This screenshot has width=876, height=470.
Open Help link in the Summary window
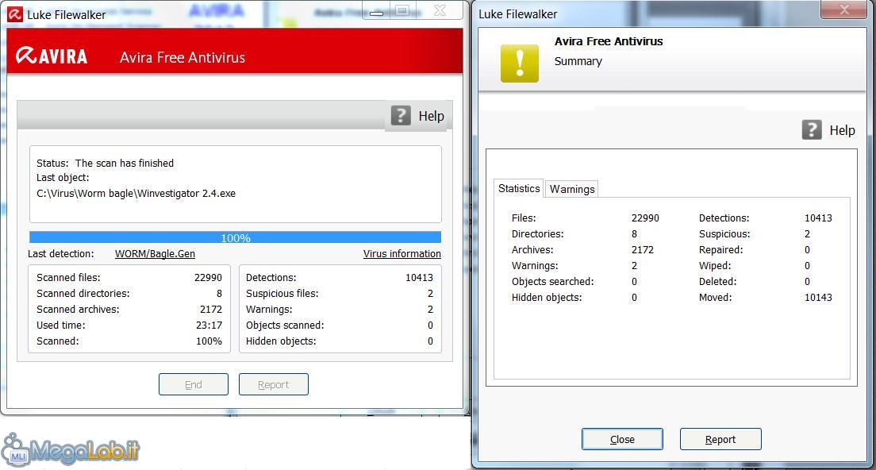pos(842,130)
